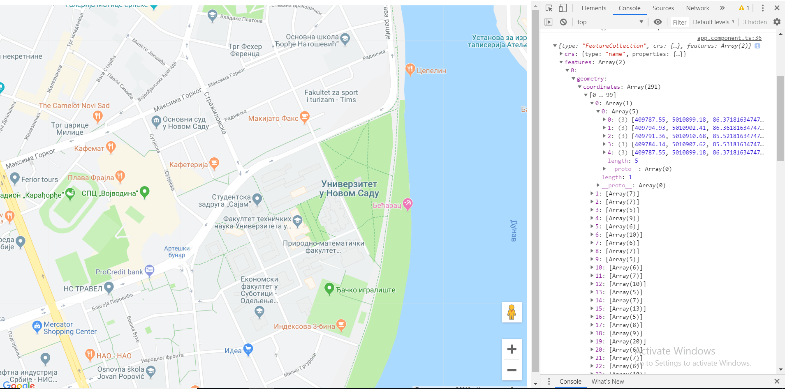Open the Default levels dropdown
Image resolution: width=785 pixels, height=389 pixels.
coord(713,22)
